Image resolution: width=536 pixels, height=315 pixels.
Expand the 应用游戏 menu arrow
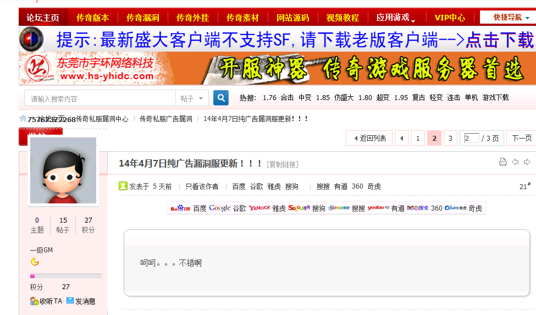413,20
